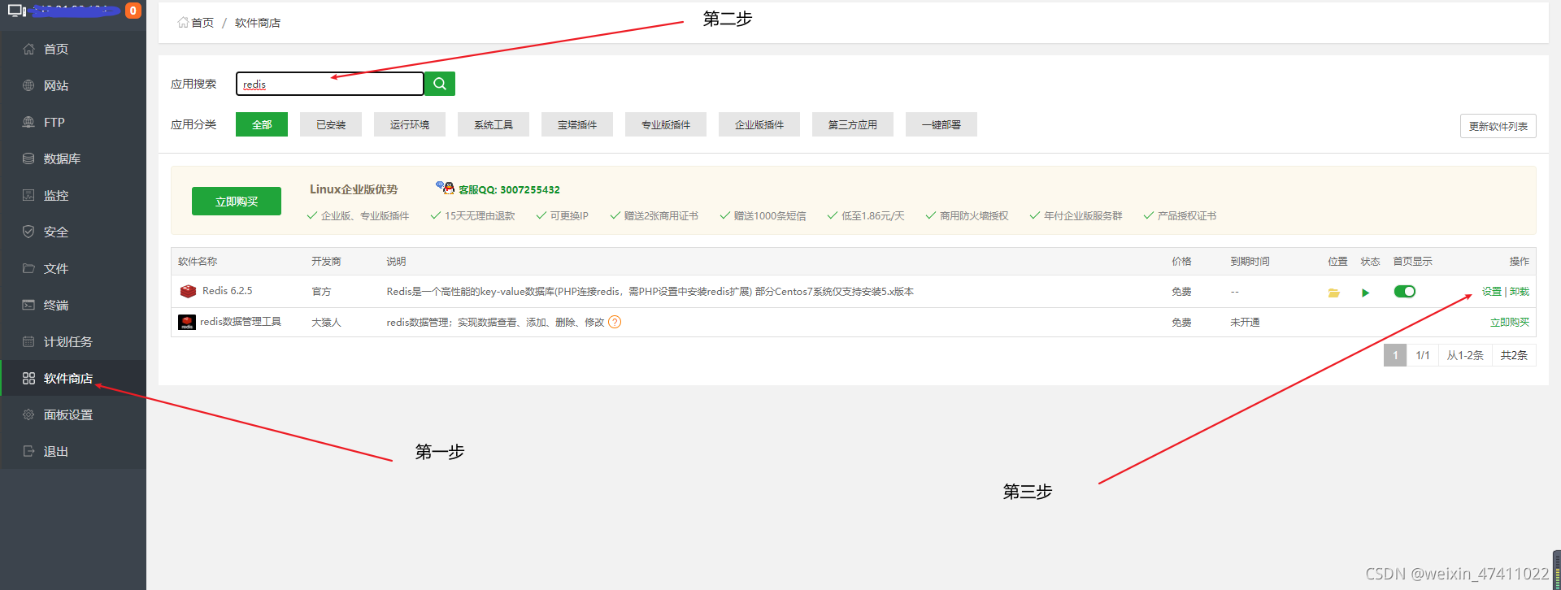Click 退出 menu item in sidebar
Screen dimensions: 1561x590
coord(73,451)
